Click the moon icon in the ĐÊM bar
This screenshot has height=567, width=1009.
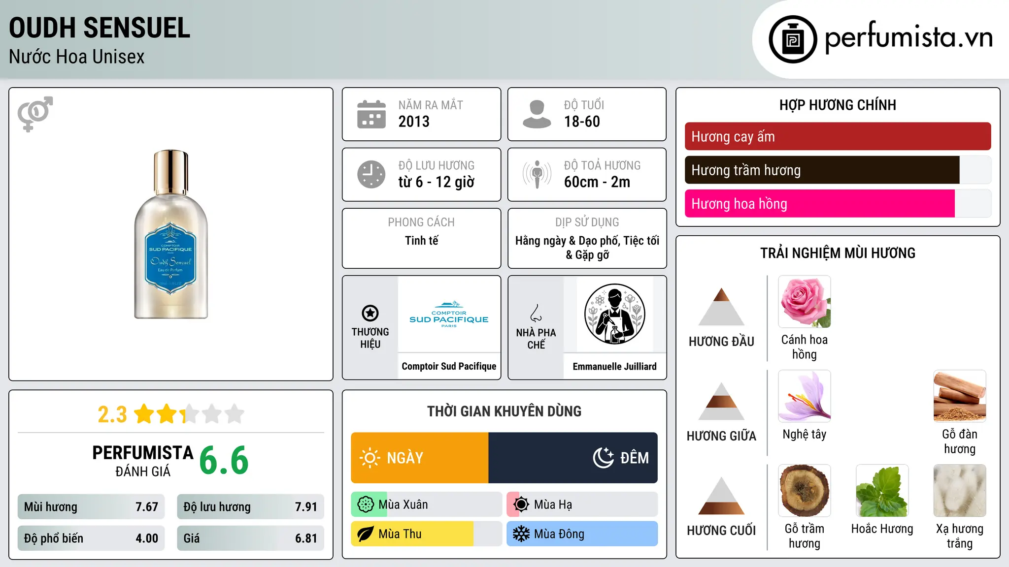click(604, 458)
